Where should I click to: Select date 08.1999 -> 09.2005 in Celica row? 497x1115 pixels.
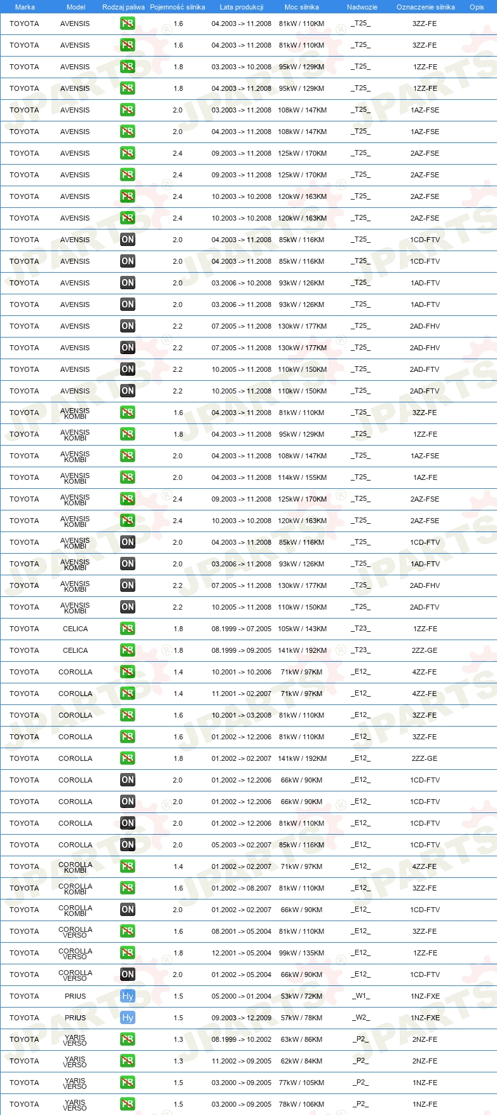tap(242, 650)
